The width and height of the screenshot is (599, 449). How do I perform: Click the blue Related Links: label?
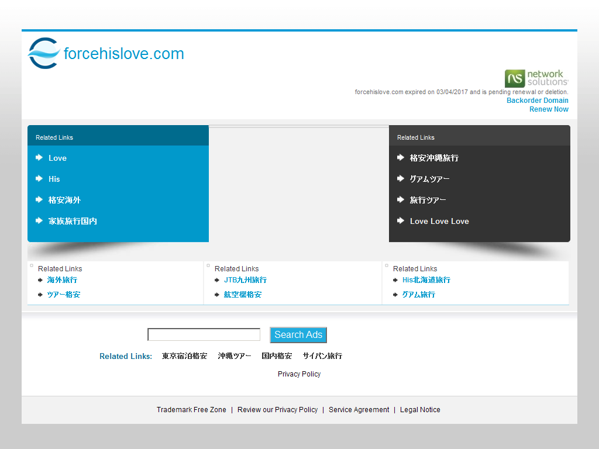[126, 356]
